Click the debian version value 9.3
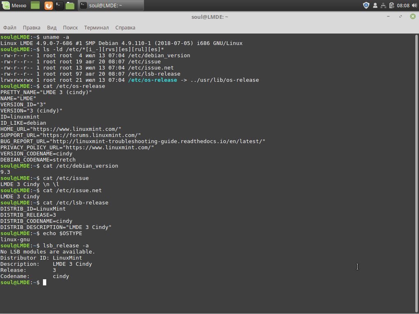Viewport: 419px width, 314px height. point(5,172)
